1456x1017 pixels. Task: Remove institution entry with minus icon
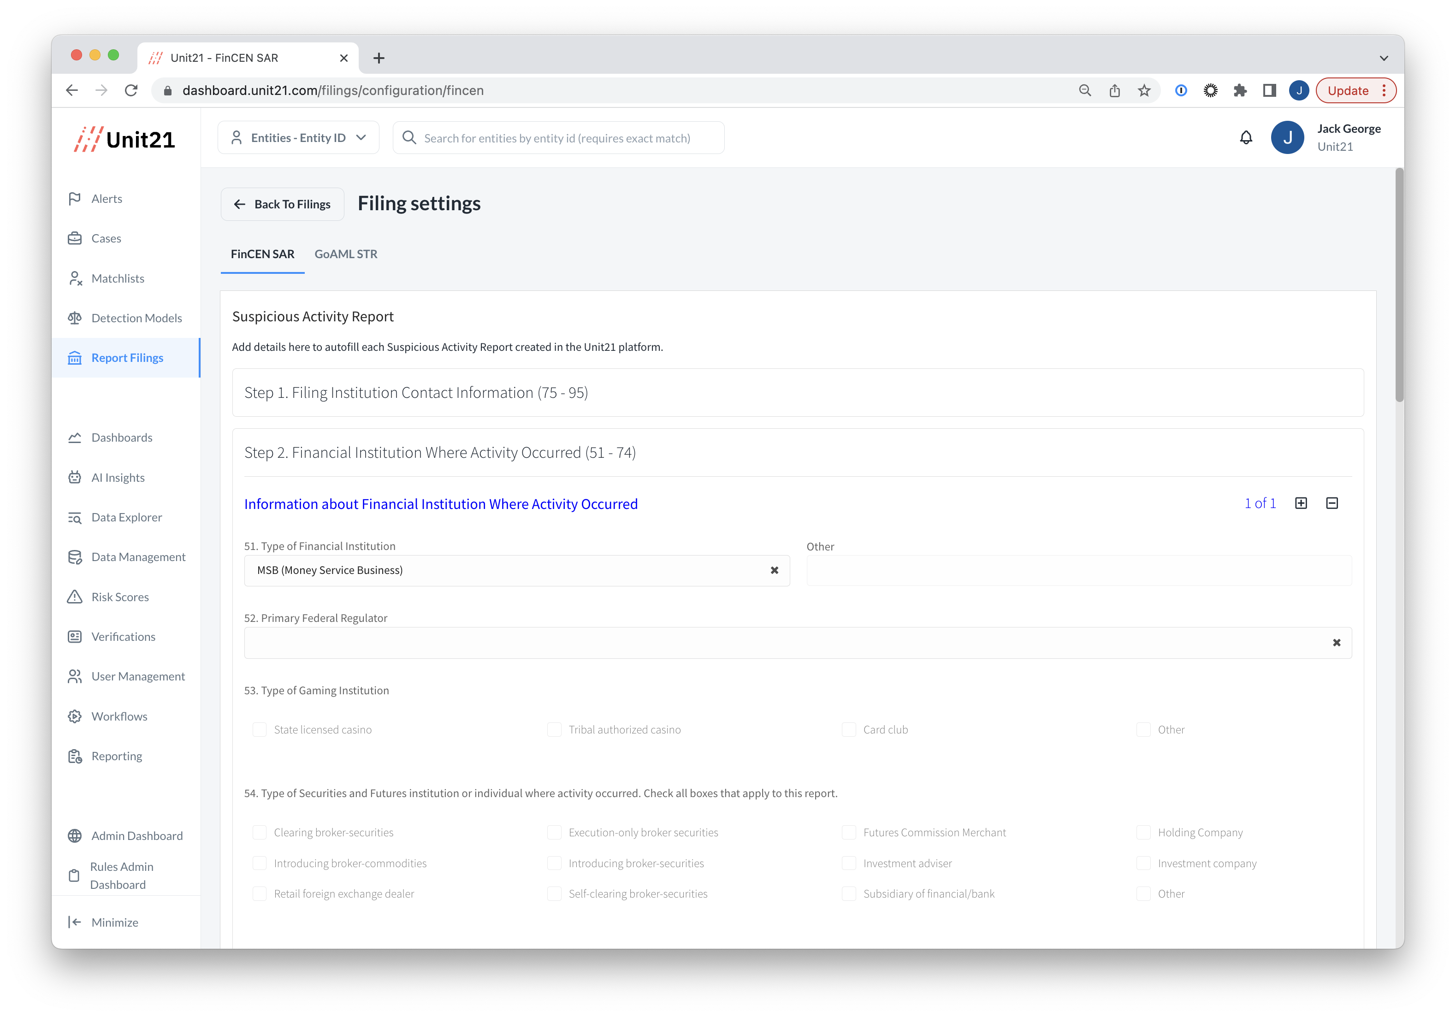[1332, 503]
